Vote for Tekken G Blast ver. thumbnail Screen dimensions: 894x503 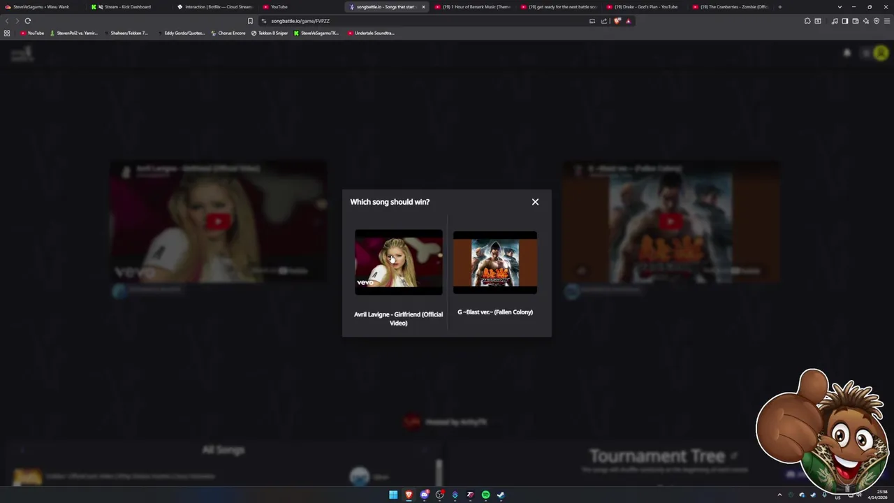tap(495, 262)
